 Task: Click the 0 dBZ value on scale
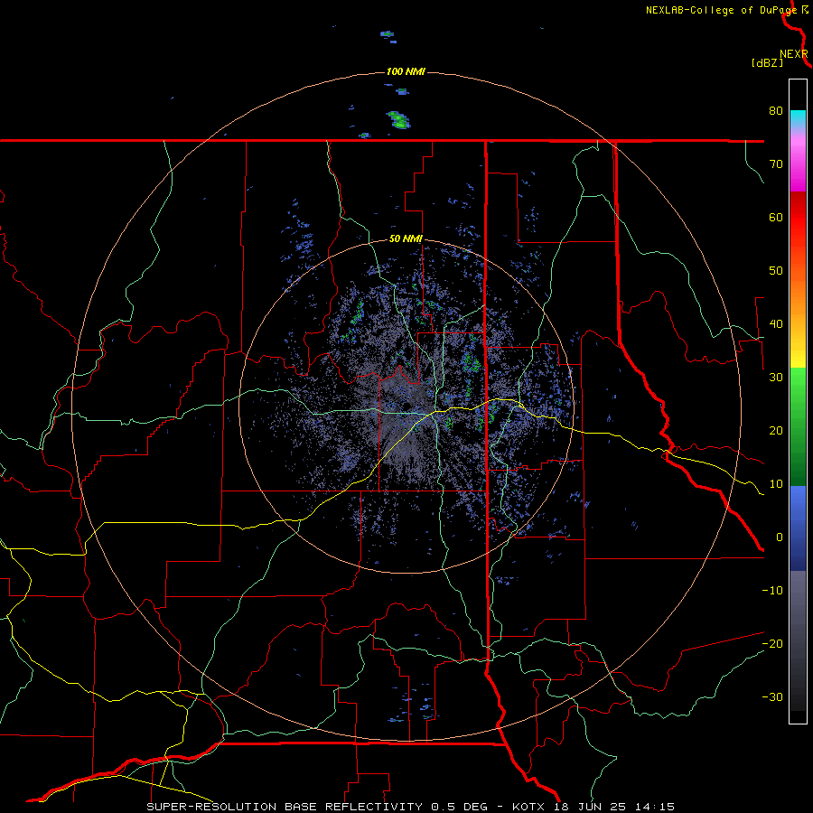click(779, 537)
